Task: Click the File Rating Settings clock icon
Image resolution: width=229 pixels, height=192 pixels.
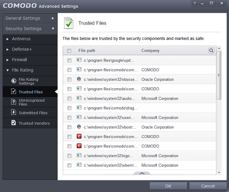Action: [x=14, y=81]
